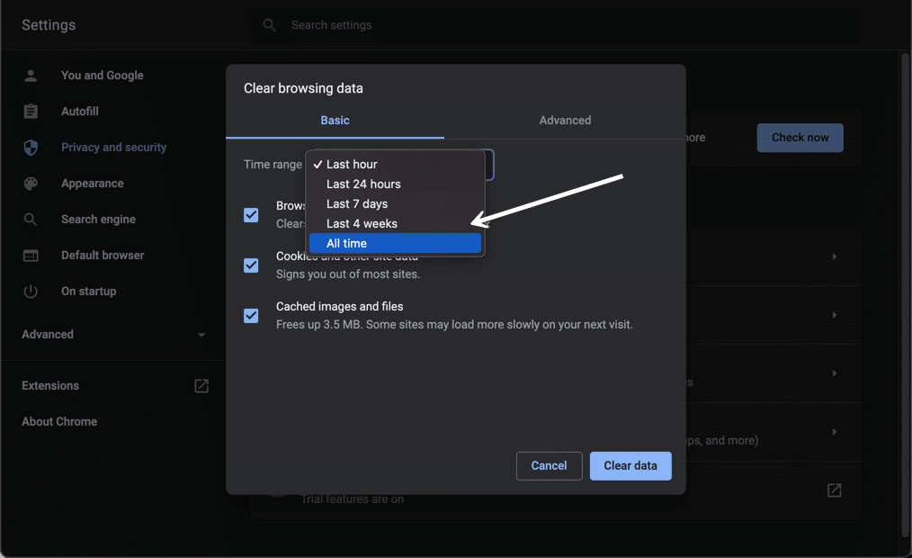Click the Privacy and security shield icon
Viewport: 912px width, 558px height.
31,148
